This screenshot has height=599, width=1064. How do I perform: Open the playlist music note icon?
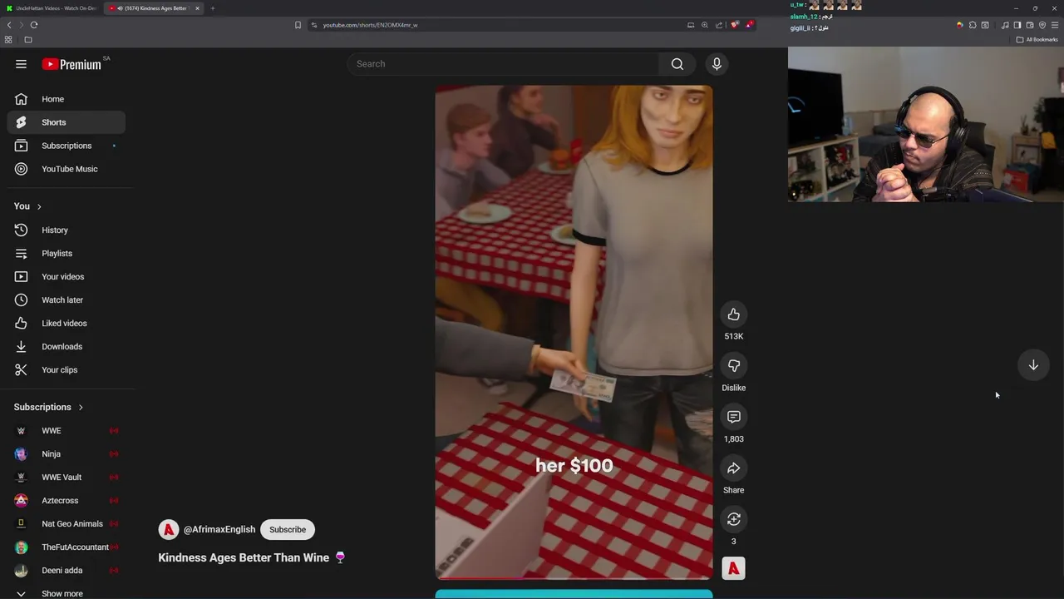pyautogui.click(x=1005, y=25)
